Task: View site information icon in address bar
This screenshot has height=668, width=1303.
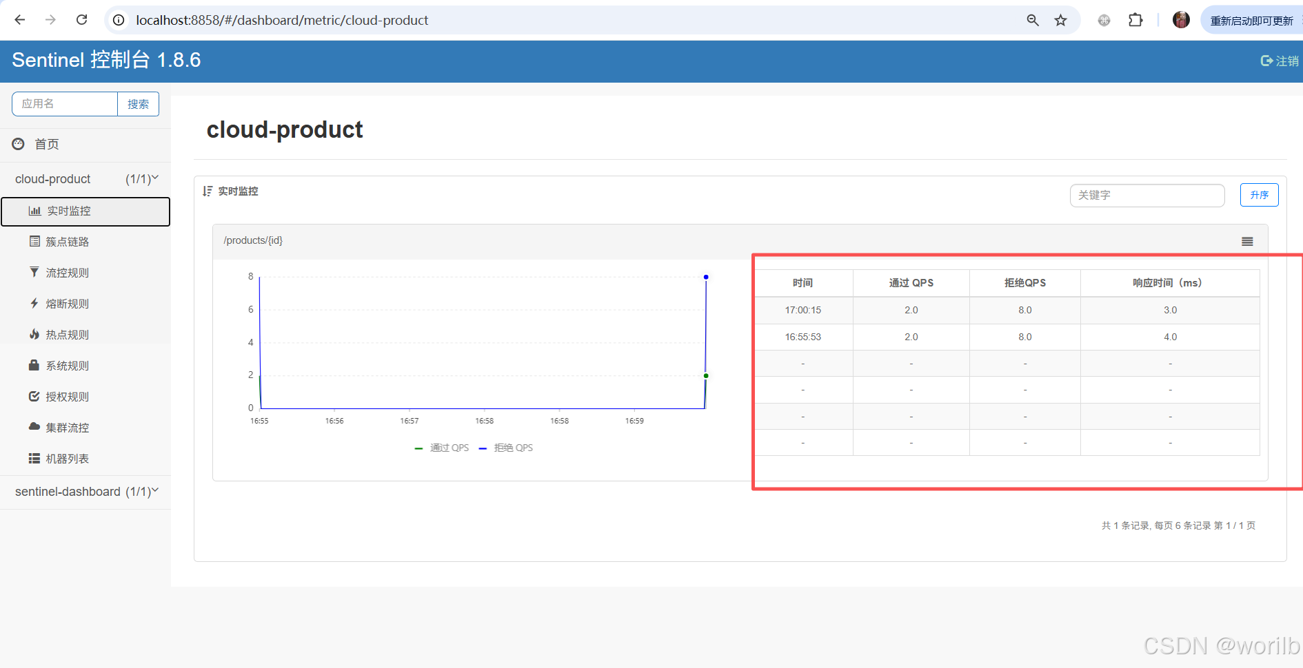Action: (x=119, y=20)
